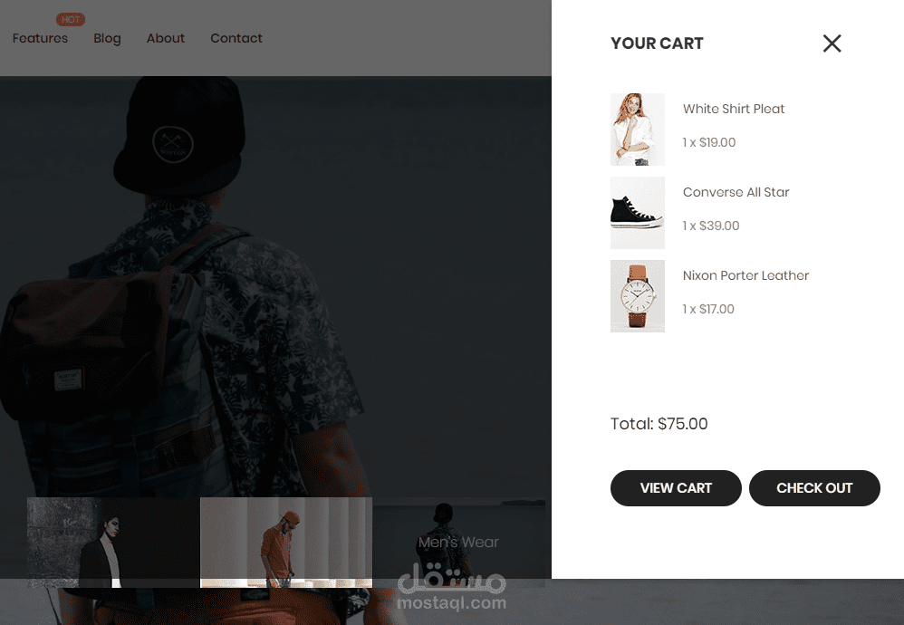Close the Your Cart panel

(x=832, y=43)
